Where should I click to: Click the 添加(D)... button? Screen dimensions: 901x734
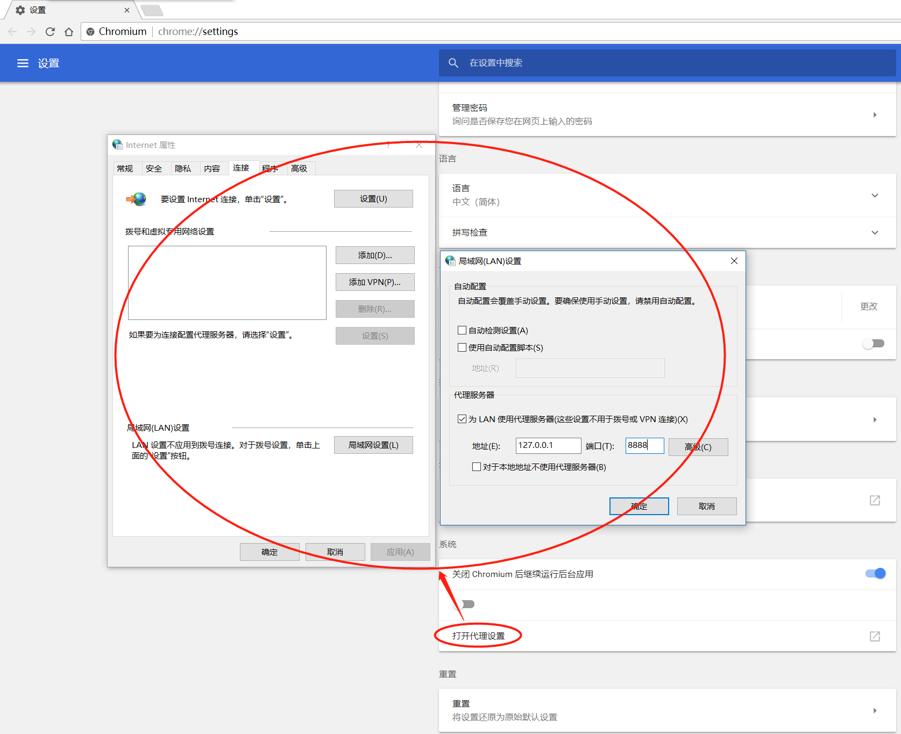point(375,255)
